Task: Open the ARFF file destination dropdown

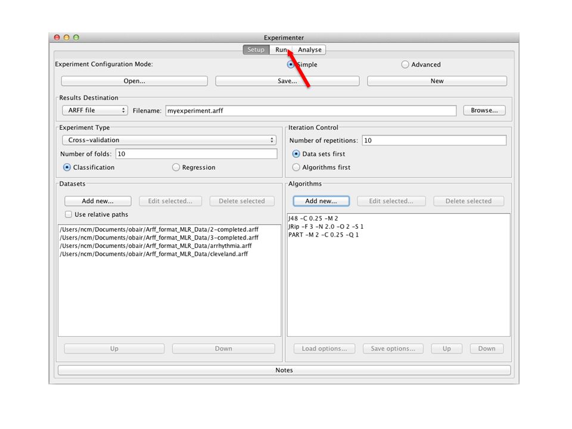Action: pyautogui.click(x=95, y=110)
